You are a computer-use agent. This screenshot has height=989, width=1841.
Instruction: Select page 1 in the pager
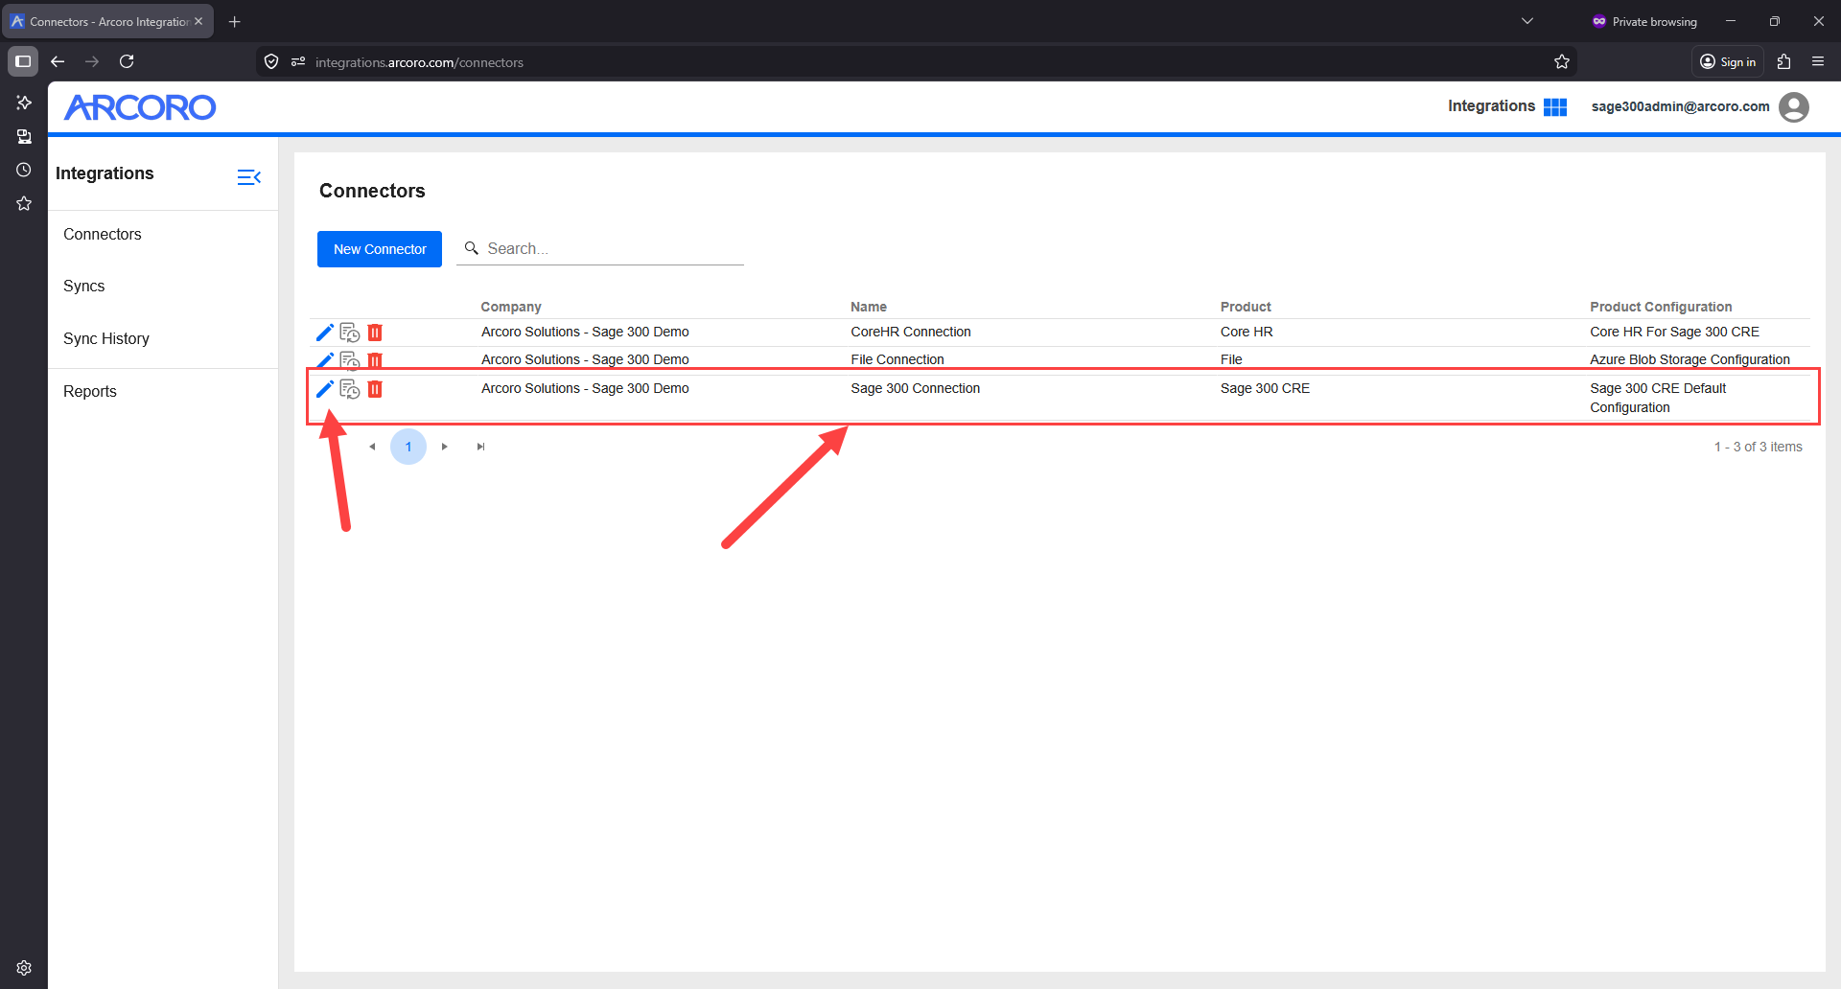point(408,447)
